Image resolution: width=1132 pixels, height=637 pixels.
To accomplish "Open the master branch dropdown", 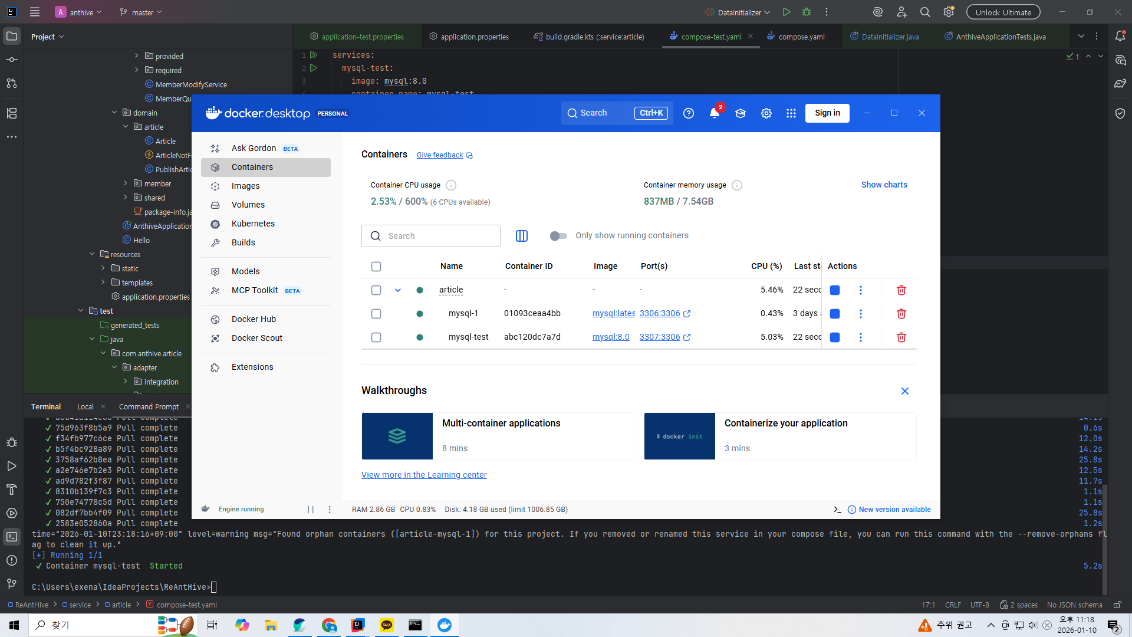I will point(141,12).
